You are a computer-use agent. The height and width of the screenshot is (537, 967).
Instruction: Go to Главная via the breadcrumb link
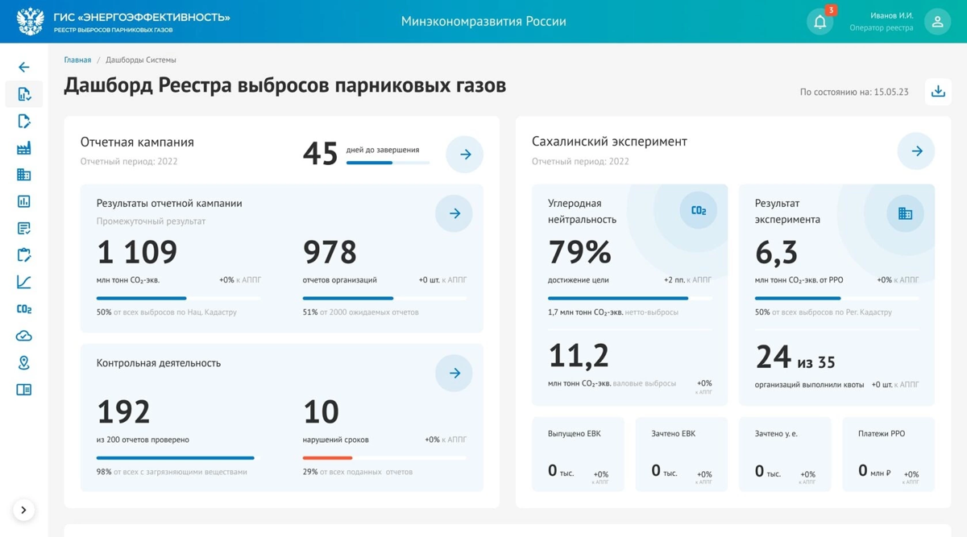pos(77,59)
